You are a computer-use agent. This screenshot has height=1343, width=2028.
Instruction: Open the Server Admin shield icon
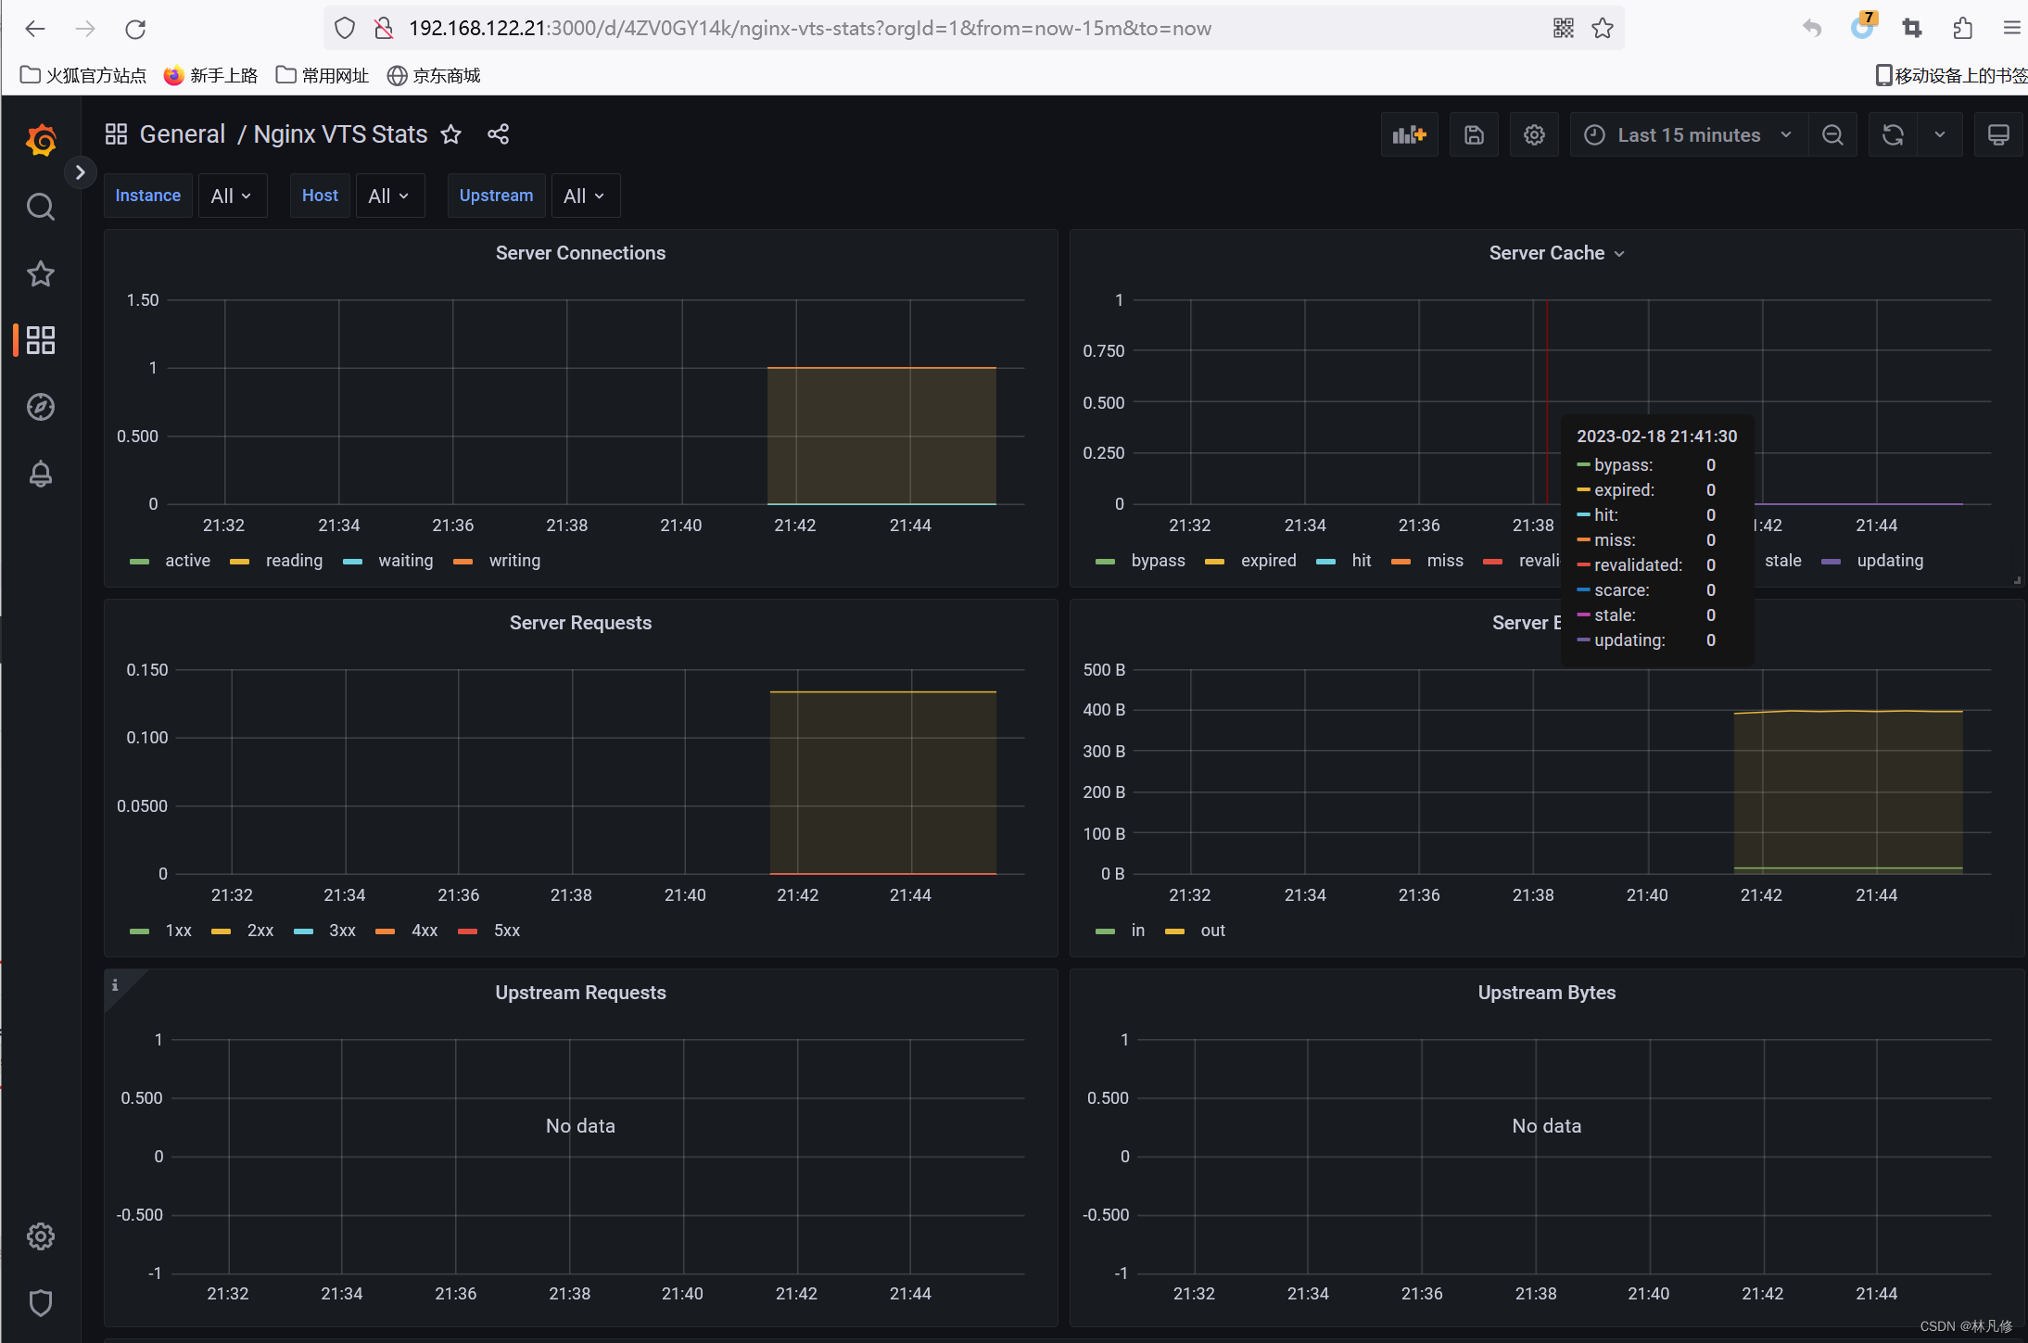coord(41,1302)
